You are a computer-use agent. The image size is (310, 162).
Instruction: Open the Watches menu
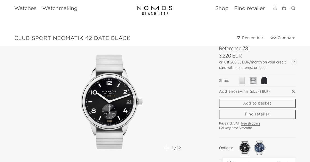coord(25,8)
